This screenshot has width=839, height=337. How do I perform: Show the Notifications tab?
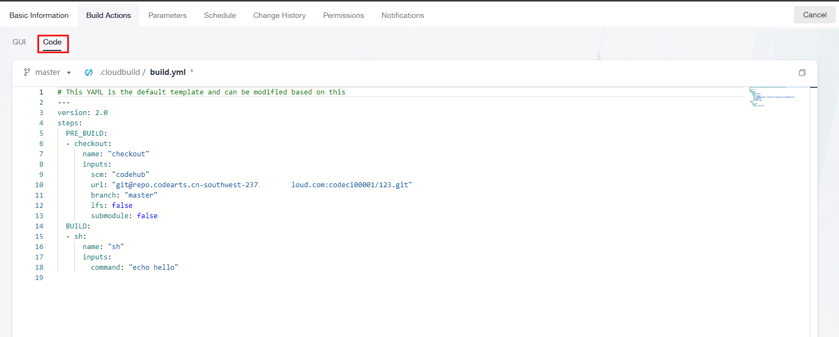tap(402, 15)
